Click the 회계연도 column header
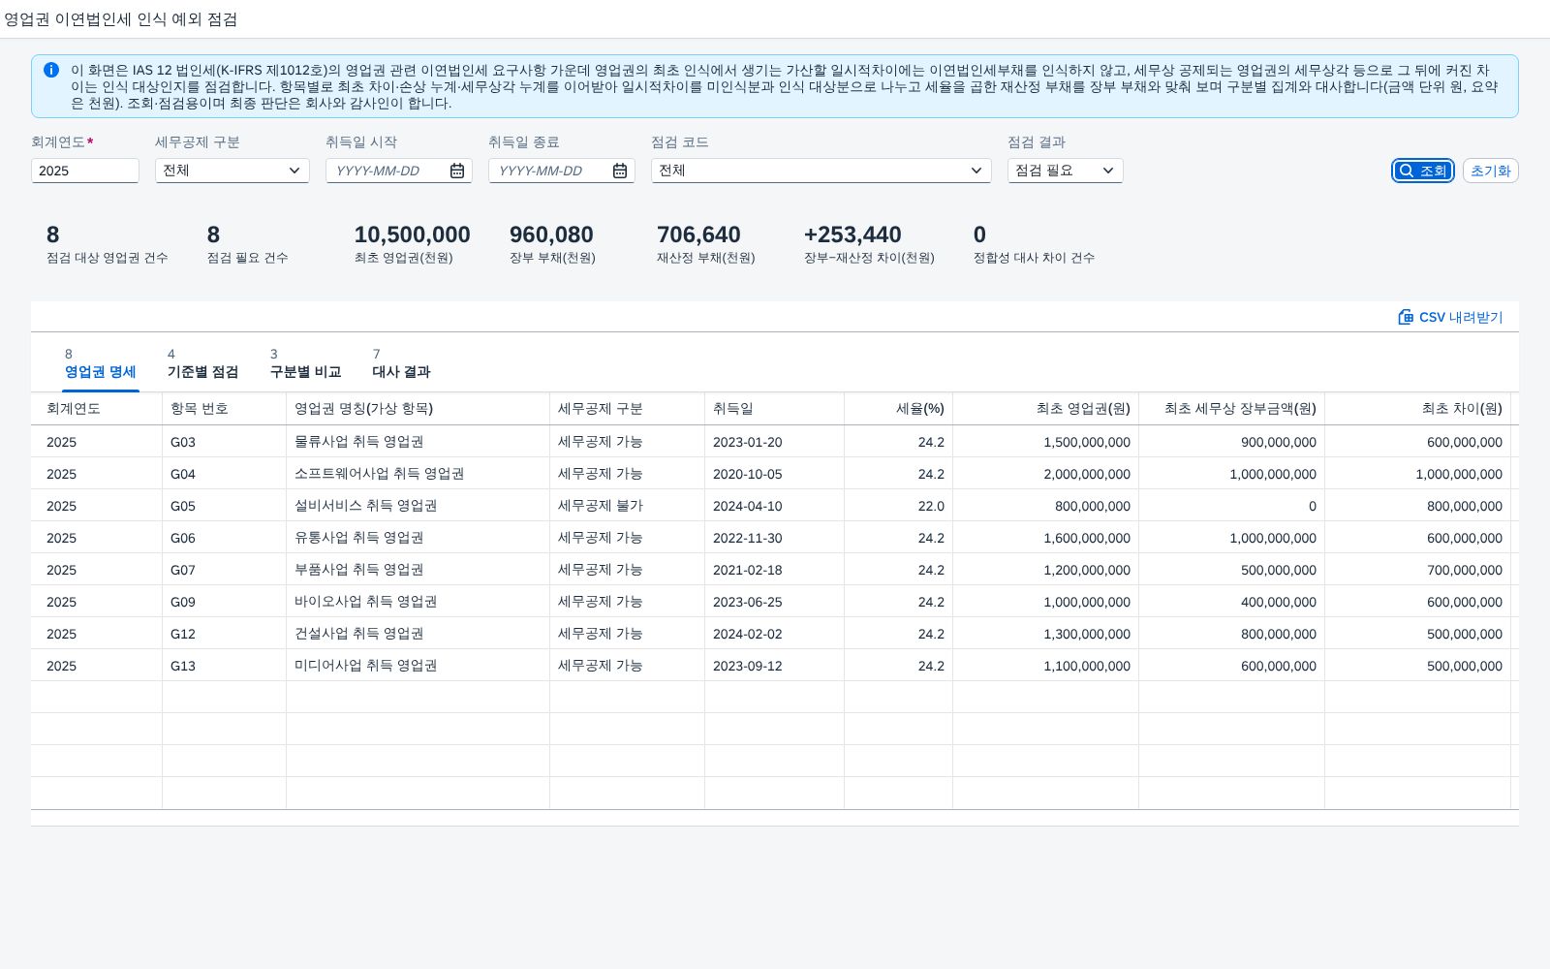 click(97, 409)
